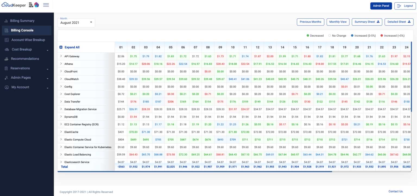Click the Previous Months button
The image size is (417, 196).
[310, 22]
